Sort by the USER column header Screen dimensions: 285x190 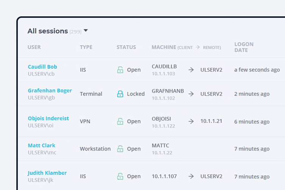pos(34,47)
